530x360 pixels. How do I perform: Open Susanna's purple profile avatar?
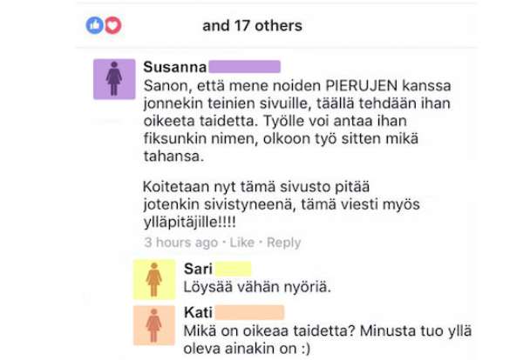click(114, 79)
